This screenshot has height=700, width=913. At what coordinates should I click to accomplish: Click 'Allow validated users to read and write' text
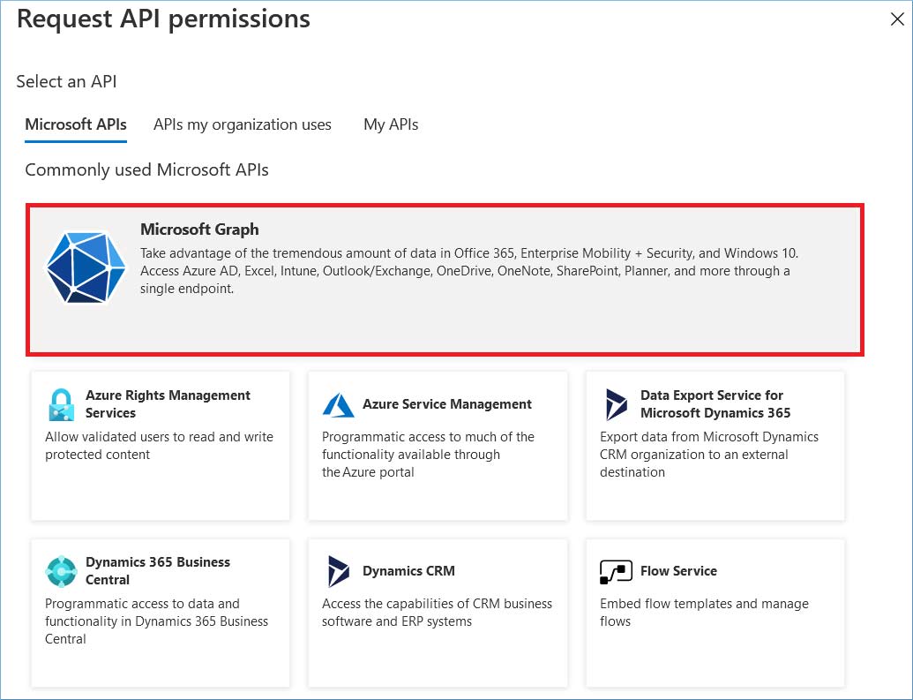159,445
